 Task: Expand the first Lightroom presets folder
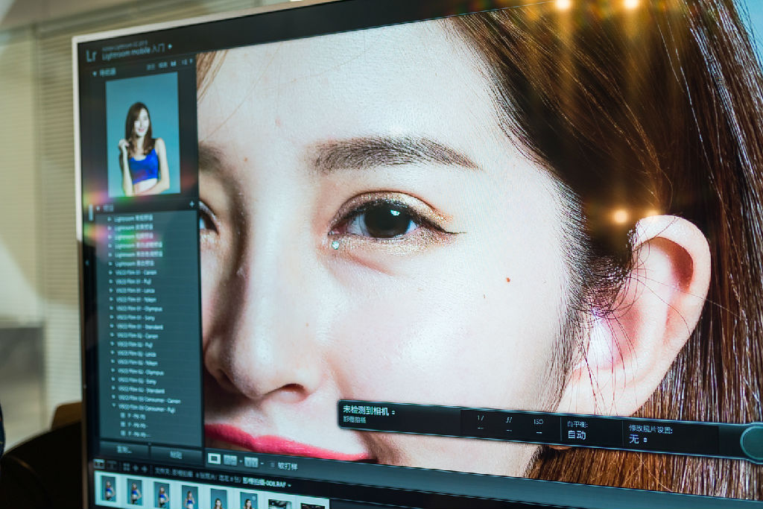coord(109,219)
